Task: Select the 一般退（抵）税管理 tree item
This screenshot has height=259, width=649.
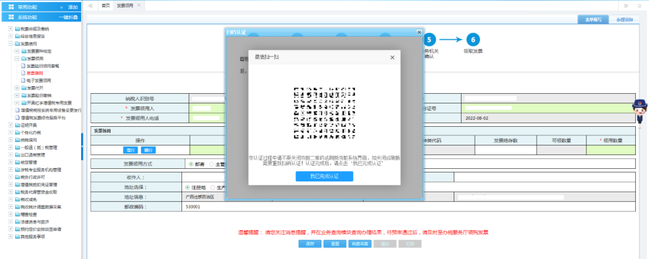Action: tap(39, 148)
